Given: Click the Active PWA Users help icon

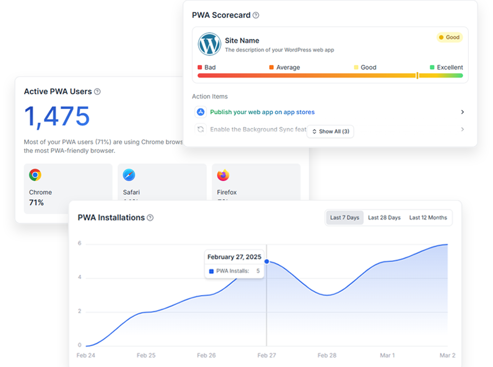Looking at the screenshot, I should point(98,92).
